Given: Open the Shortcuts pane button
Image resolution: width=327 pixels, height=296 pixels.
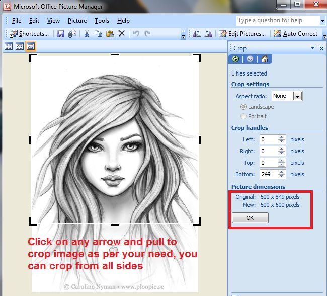Looking at the screenshot, I should pos(29,34).
